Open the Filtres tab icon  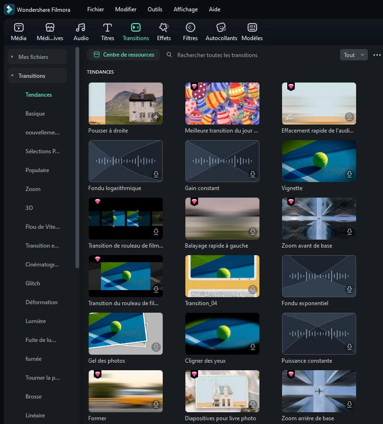click(x=191, y=27)
